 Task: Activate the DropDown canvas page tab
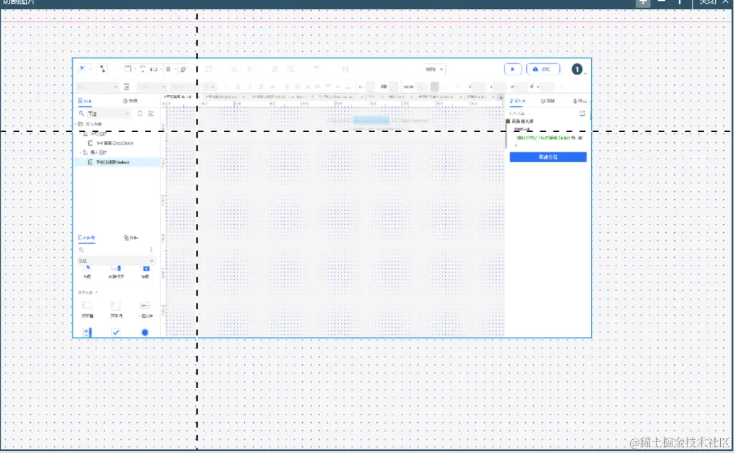tap(222, 97)
